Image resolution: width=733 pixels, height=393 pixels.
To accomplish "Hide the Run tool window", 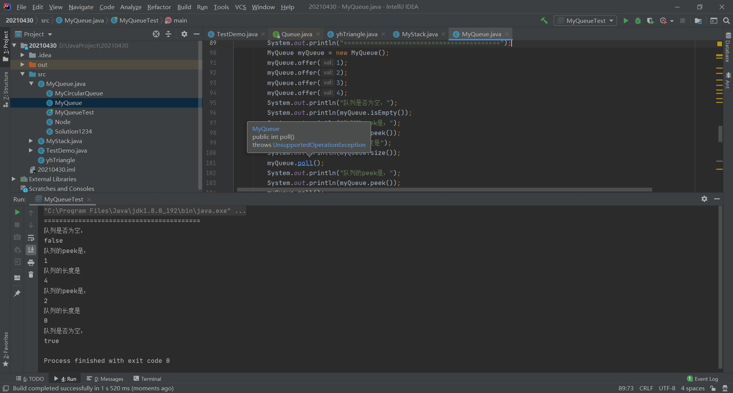I will click(717, 199).
